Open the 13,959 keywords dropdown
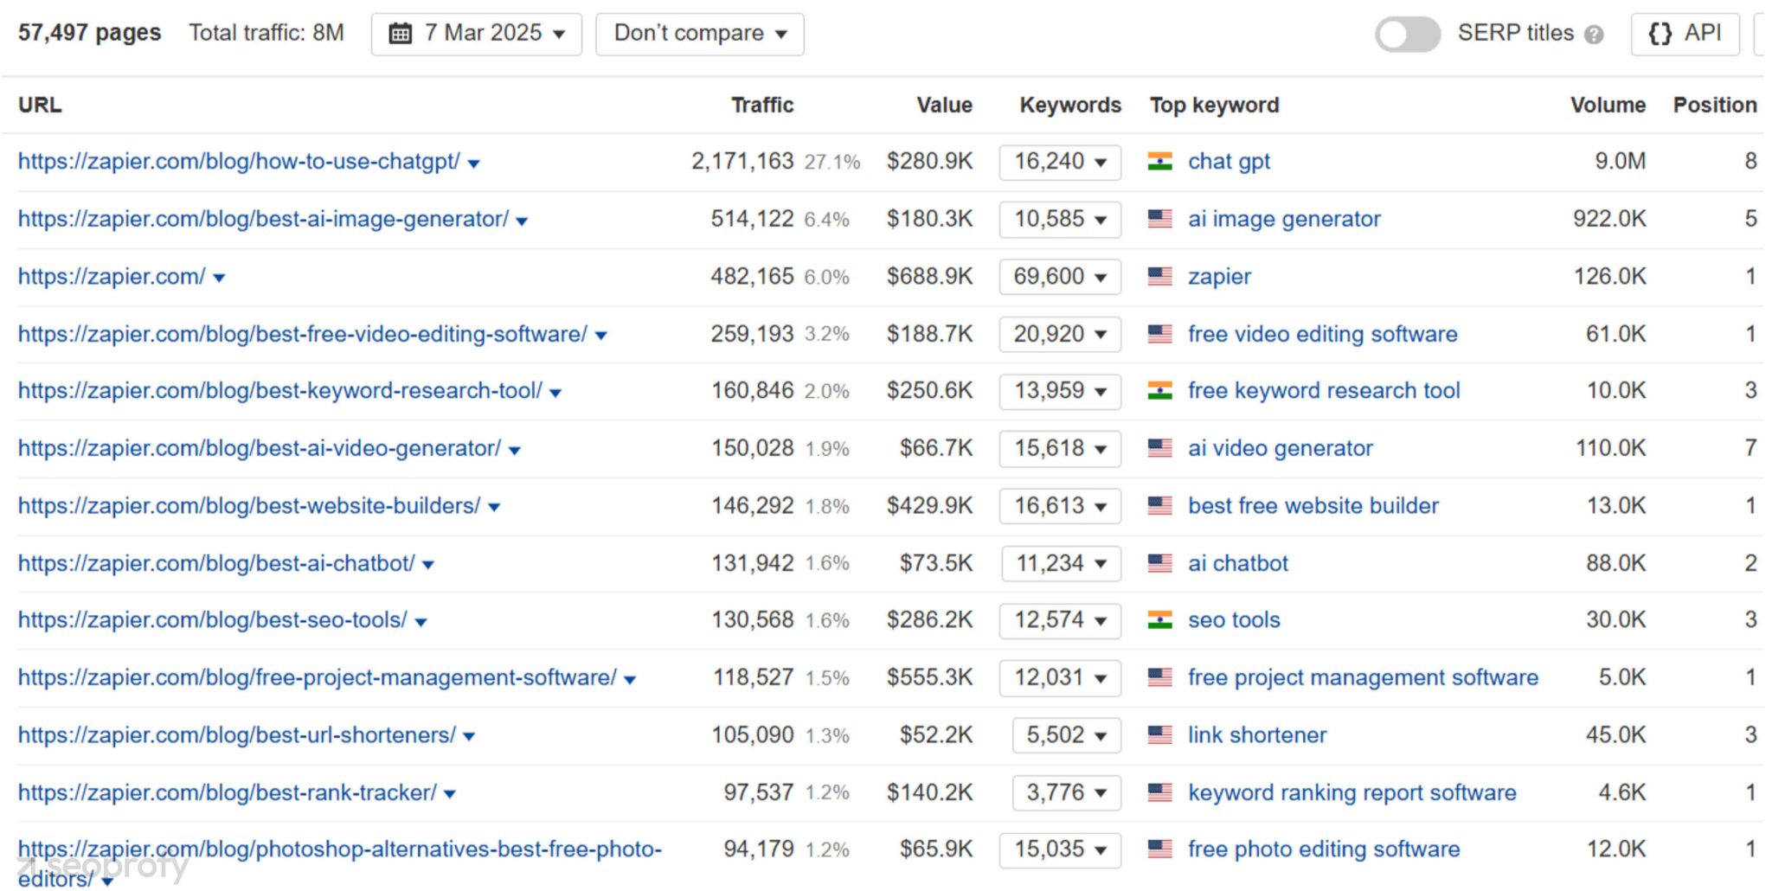The width and height of the screenshot is (1772, 891). pyautogui.click(x=1060, y=391)
